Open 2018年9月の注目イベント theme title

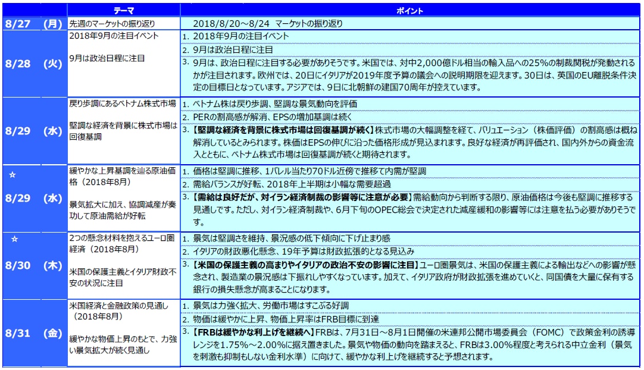114,36
